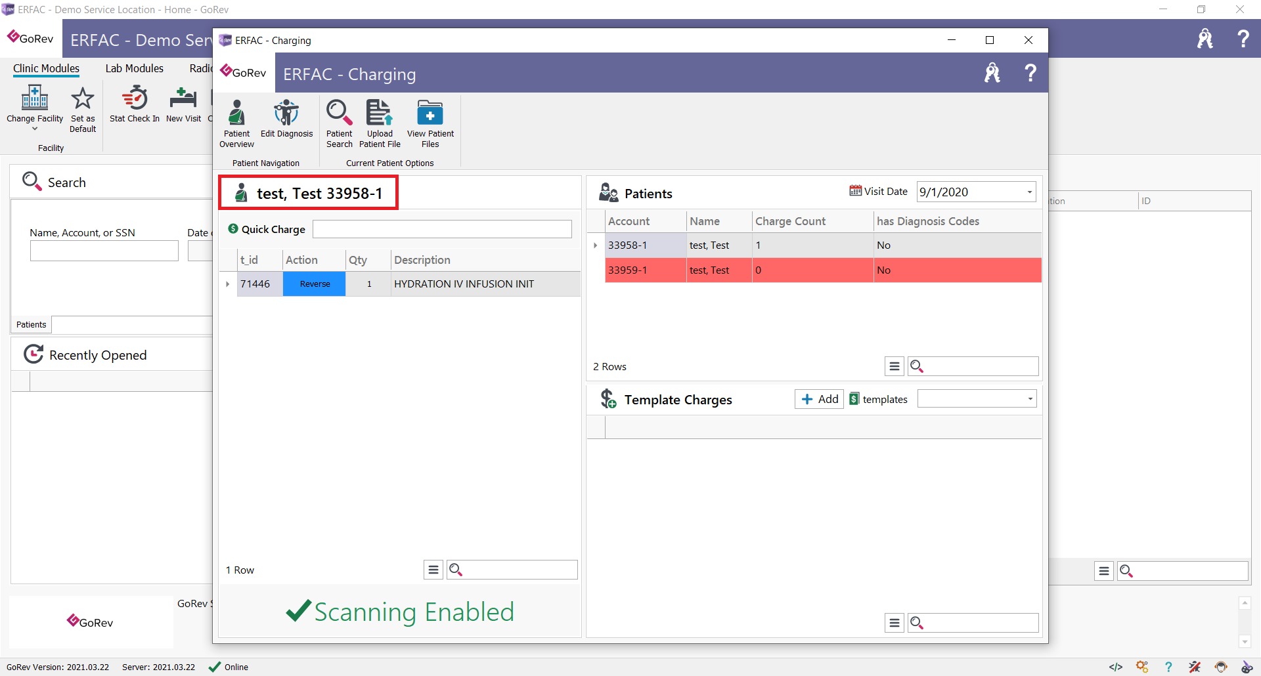The width and height of the screenshot is (1261, 676).
Task: Select the Clinic Modules tab
Action: (x=46, y=68)
